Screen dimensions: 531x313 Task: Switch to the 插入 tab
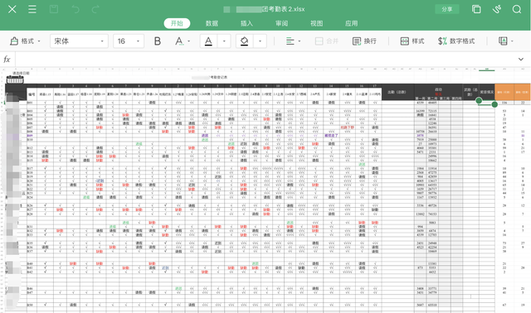[x=246, y=23]
